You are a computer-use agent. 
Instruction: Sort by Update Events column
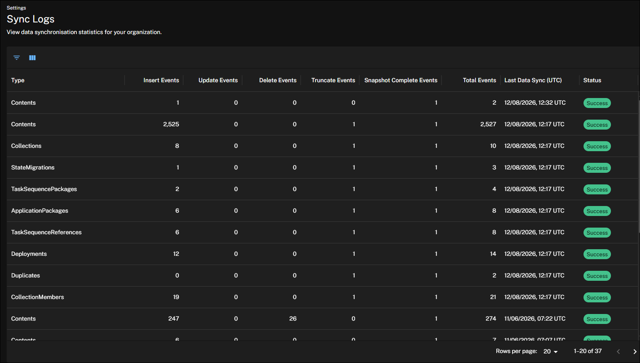click(x=218, y=80)
